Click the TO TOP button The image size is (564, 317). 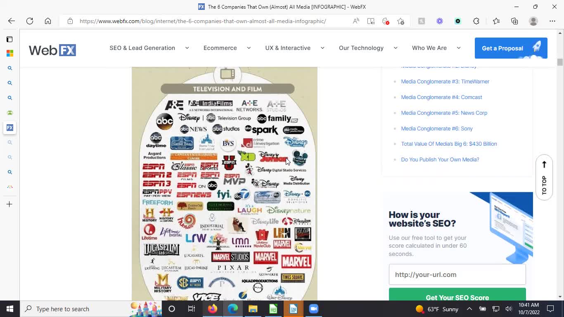[x=544, y=177]
